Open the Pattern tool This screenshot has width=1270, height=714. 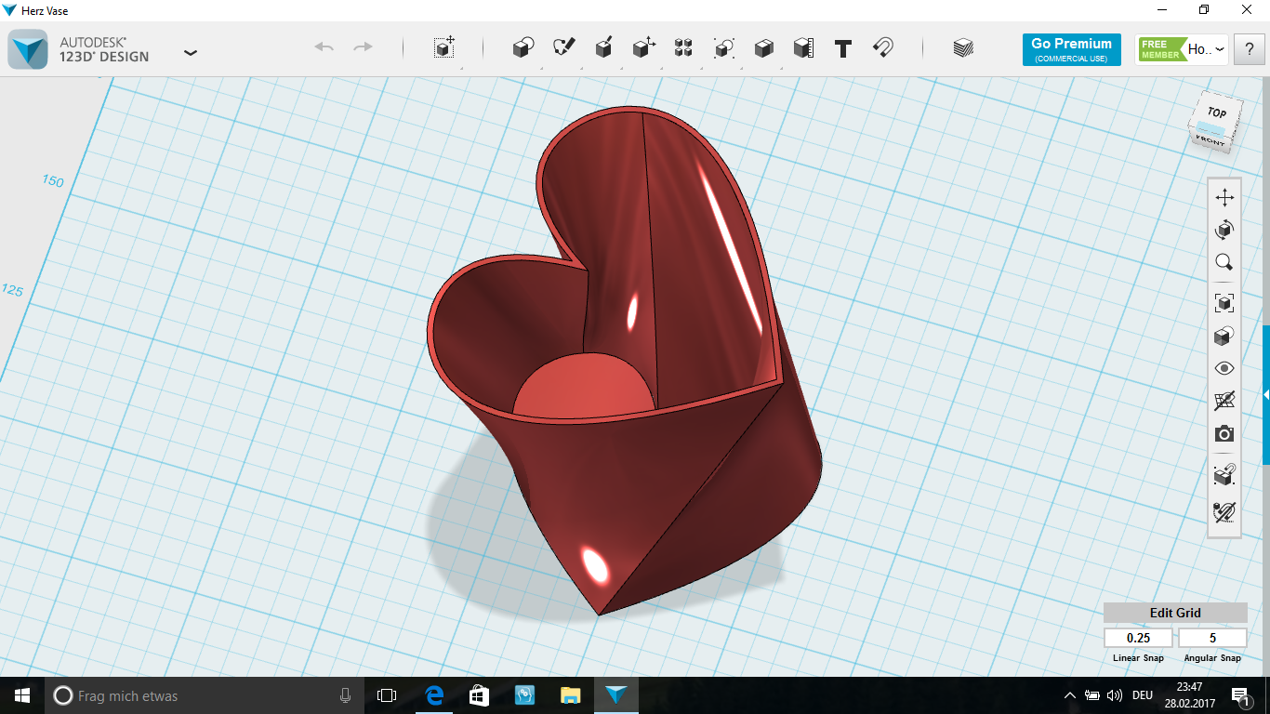[683, 47]
